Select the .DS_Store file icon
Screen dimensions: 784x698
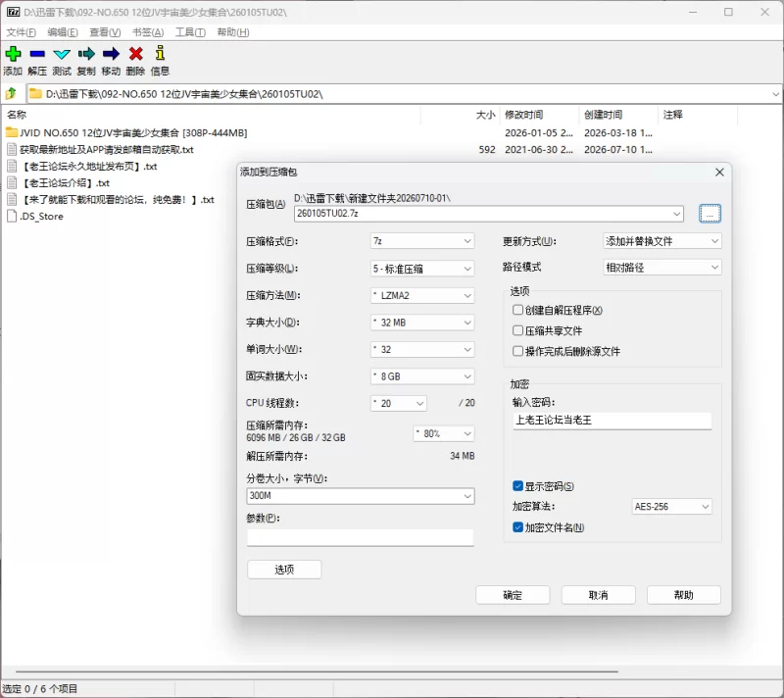[12, 216]
